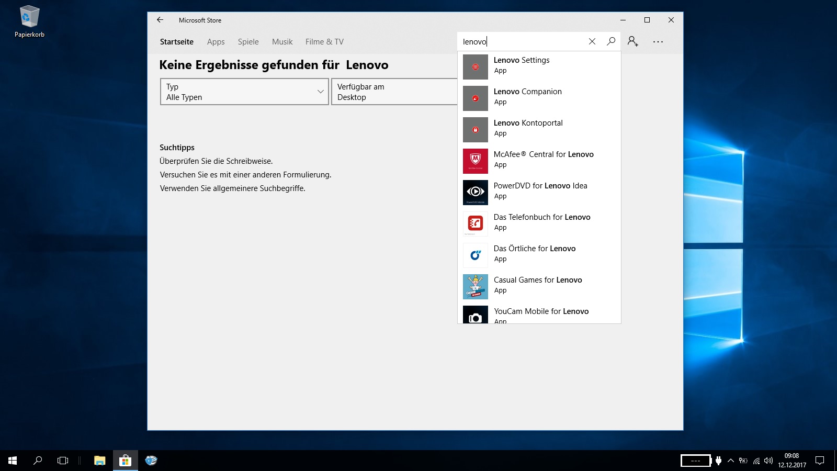
Task: Switch to the Startseite tab
Action: pos(177,42)
